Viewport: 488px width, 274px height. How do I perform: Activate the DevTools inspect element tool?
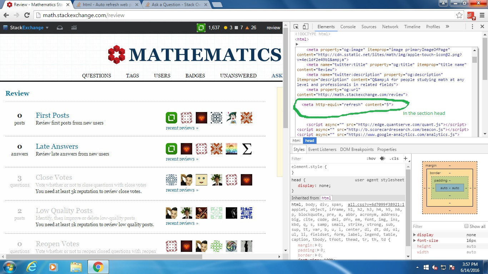click(x=296, y=27)
